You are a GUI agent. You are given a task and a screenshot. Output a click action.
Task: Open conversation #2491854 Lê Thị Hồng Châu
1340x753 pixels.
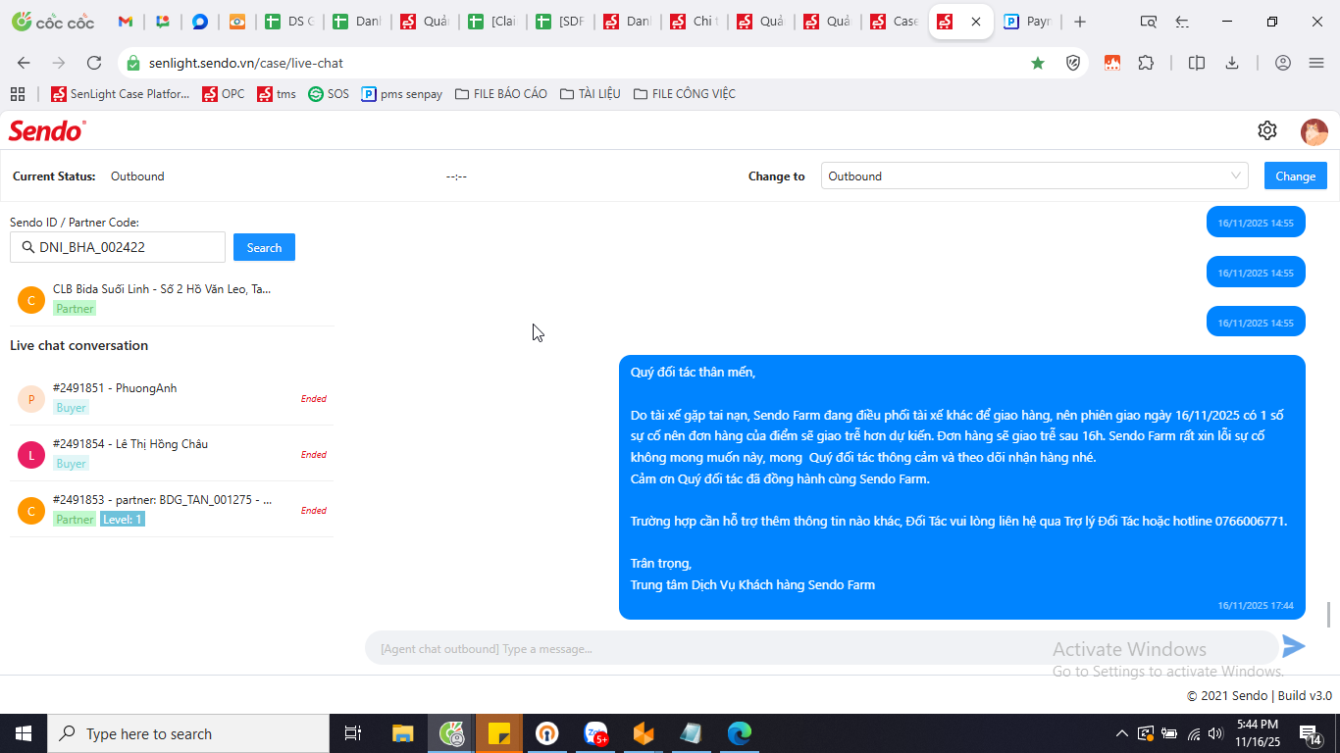coord(172,454)
